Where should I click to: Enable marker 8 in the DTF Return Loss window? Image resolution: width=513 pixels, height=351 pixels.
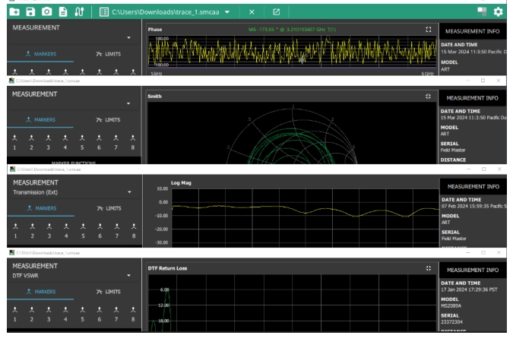click(x=133, y=314)
